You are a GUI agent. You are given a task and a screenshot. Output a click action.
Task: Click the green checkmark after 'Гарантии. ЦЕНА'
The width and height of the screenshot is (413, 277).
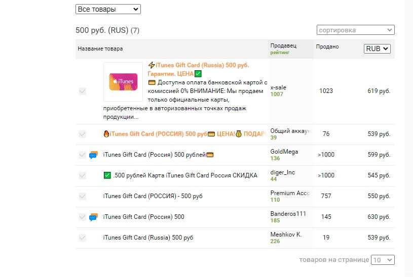coord(198,74)
